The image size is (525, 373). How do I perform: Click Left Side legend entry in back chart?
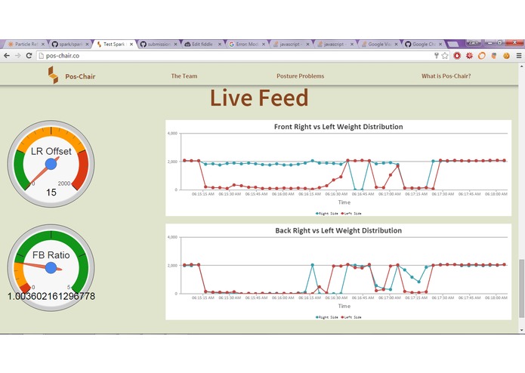(351, 317)
